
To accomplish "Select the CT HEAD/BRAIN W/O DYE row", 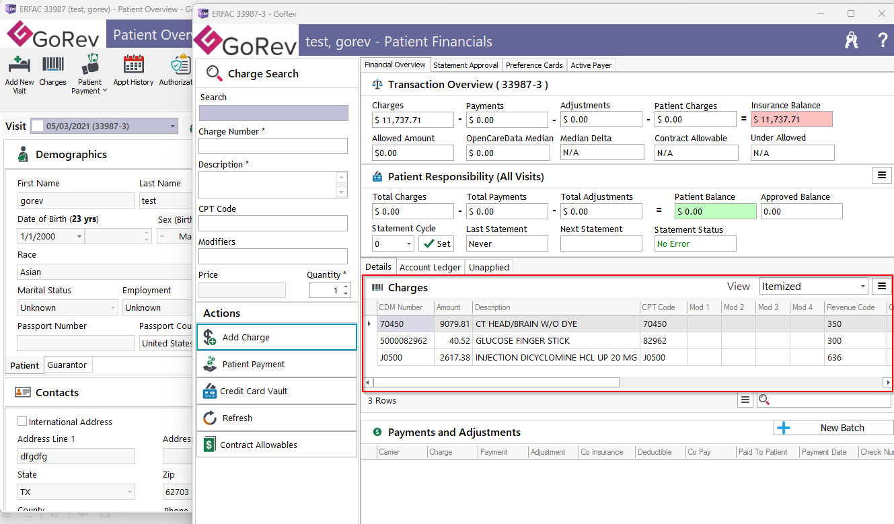I will [x=628, y=324].
